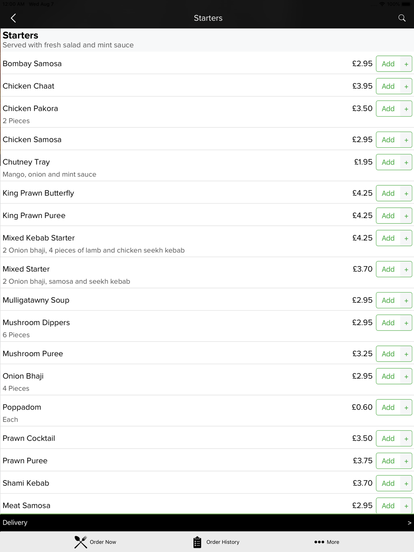This screenshot has height=552, width=414.
Task: Add Mulligatawny Soup to the order
Action: (388, 300)
